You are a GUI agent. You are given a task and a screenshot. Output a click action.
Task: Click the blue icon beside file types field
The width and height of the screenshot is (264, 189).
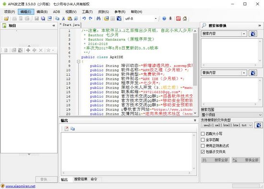259,125
